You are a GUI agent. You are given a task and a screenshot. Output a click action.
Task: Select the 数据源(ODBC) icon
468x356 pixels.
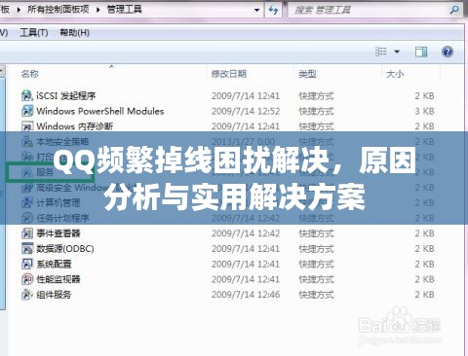[27, 248]
